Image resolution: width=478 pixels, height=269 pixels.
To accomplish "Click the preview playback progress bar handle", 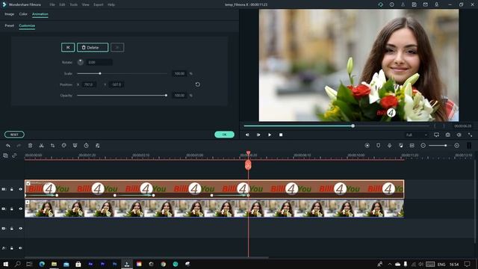I will (x=353, y=126).
